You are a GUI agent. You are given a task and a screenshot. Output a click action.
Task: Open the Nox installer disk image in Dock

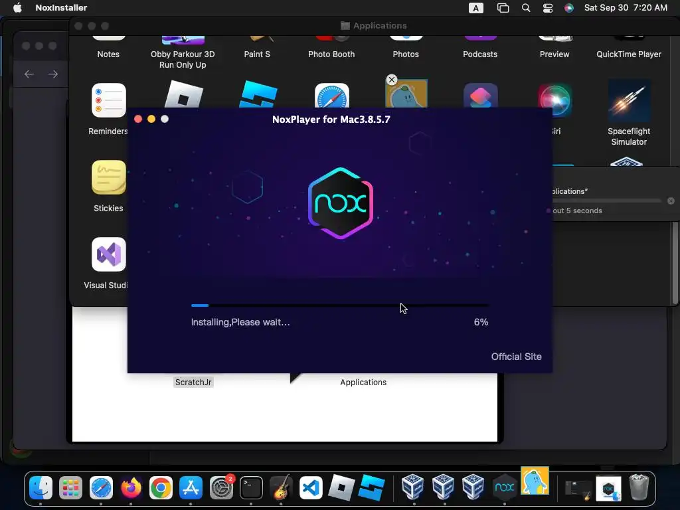click(608, 488)
